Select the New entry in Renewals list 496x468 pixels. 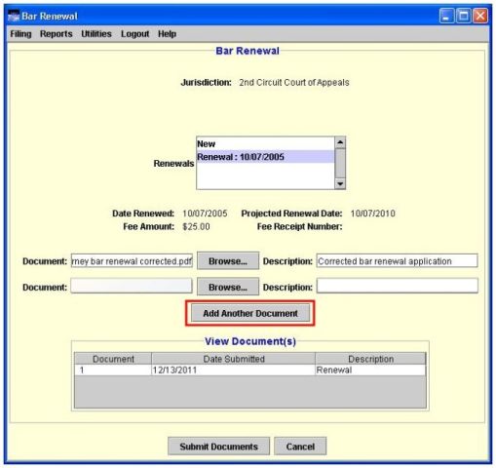[265, 143]
